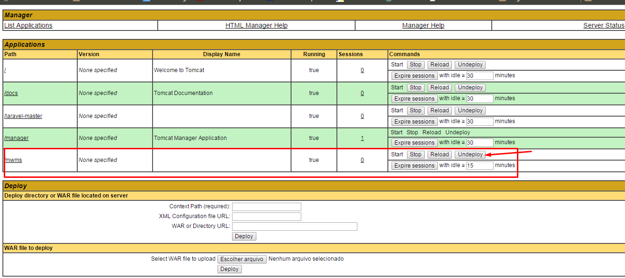The width and height of the screenshot is (625, 278).
Task: Focus the WAR or Directory URL field
Action: pyautogui.click(x=295, y=227)
